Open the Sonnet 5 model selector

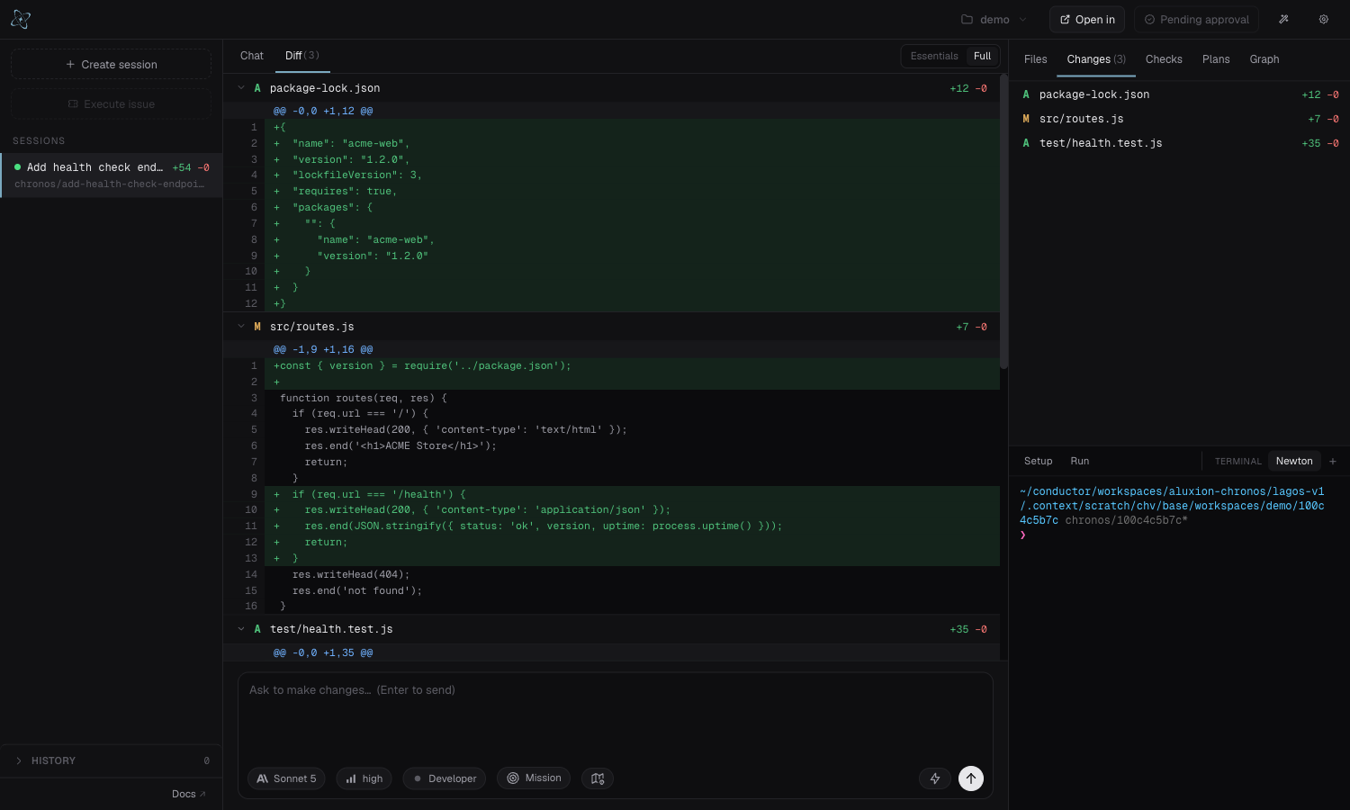286,778
